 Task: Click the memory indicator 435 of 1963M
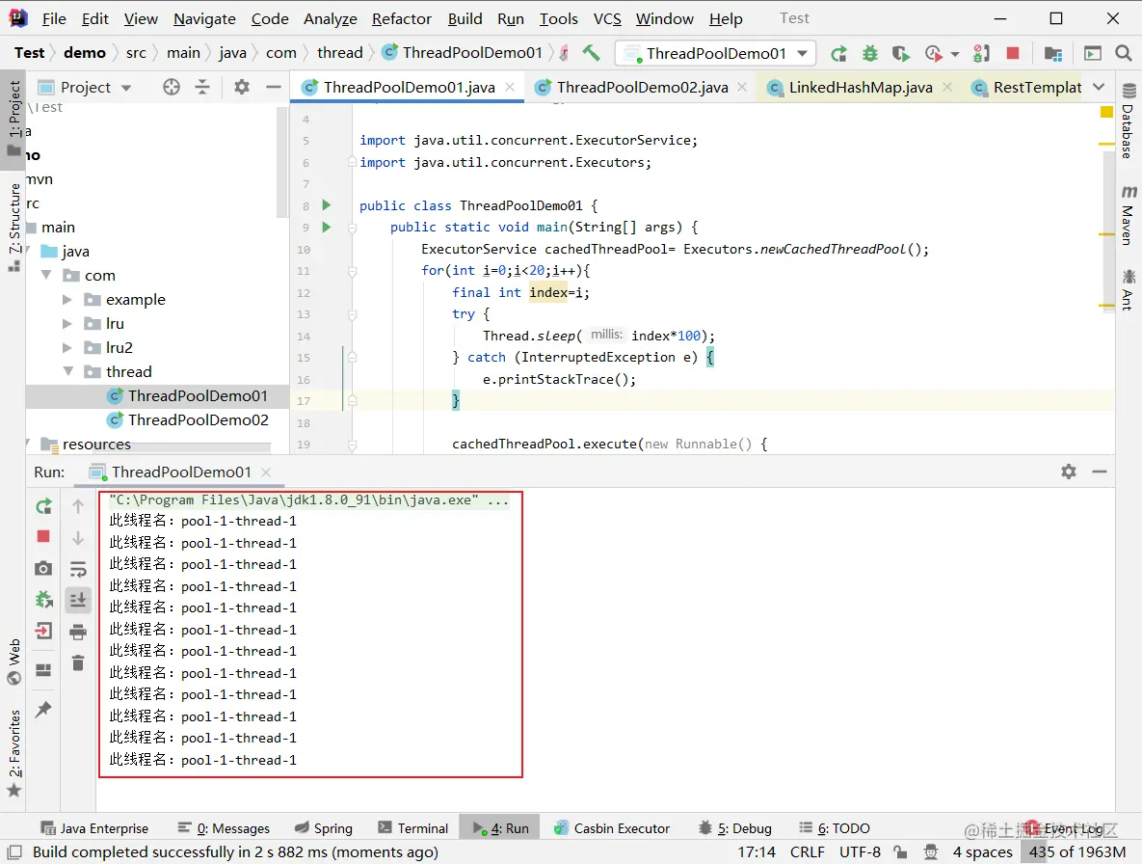[x=1077, y=851]
